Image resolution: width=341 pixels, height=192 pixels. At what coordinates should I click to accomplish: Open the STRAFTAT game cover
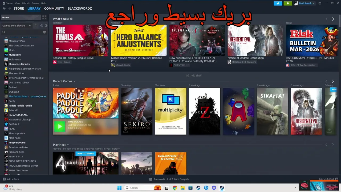coord(272,111)
